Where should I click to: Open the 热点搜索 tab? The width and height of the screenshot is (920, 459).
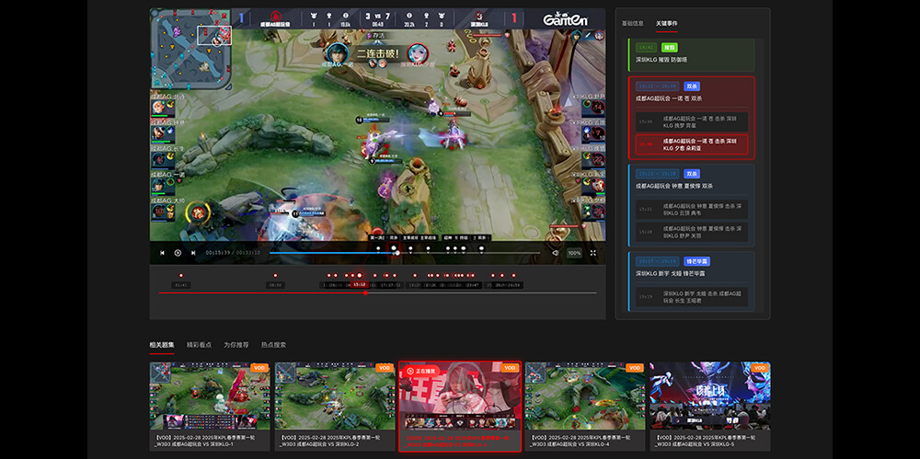click(273, 345)
